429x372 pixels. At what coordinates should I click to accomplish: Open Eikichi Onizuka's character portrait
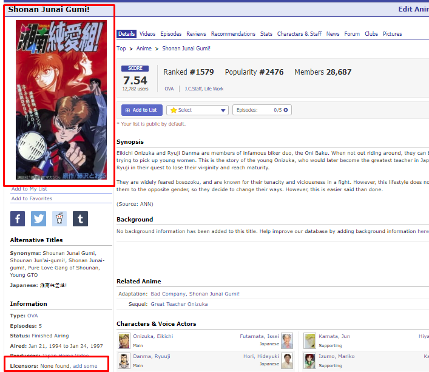[124, 340]
